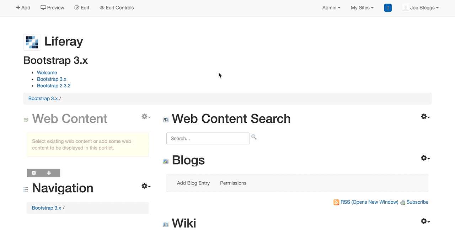Open the Web Content portlet options gear
The height and width of the screenshot is (232, 455).
pyautogui.click(x=145, y=116)
